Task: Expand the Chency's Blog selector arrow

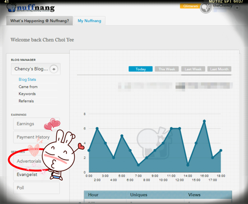Action: [54, 69]
